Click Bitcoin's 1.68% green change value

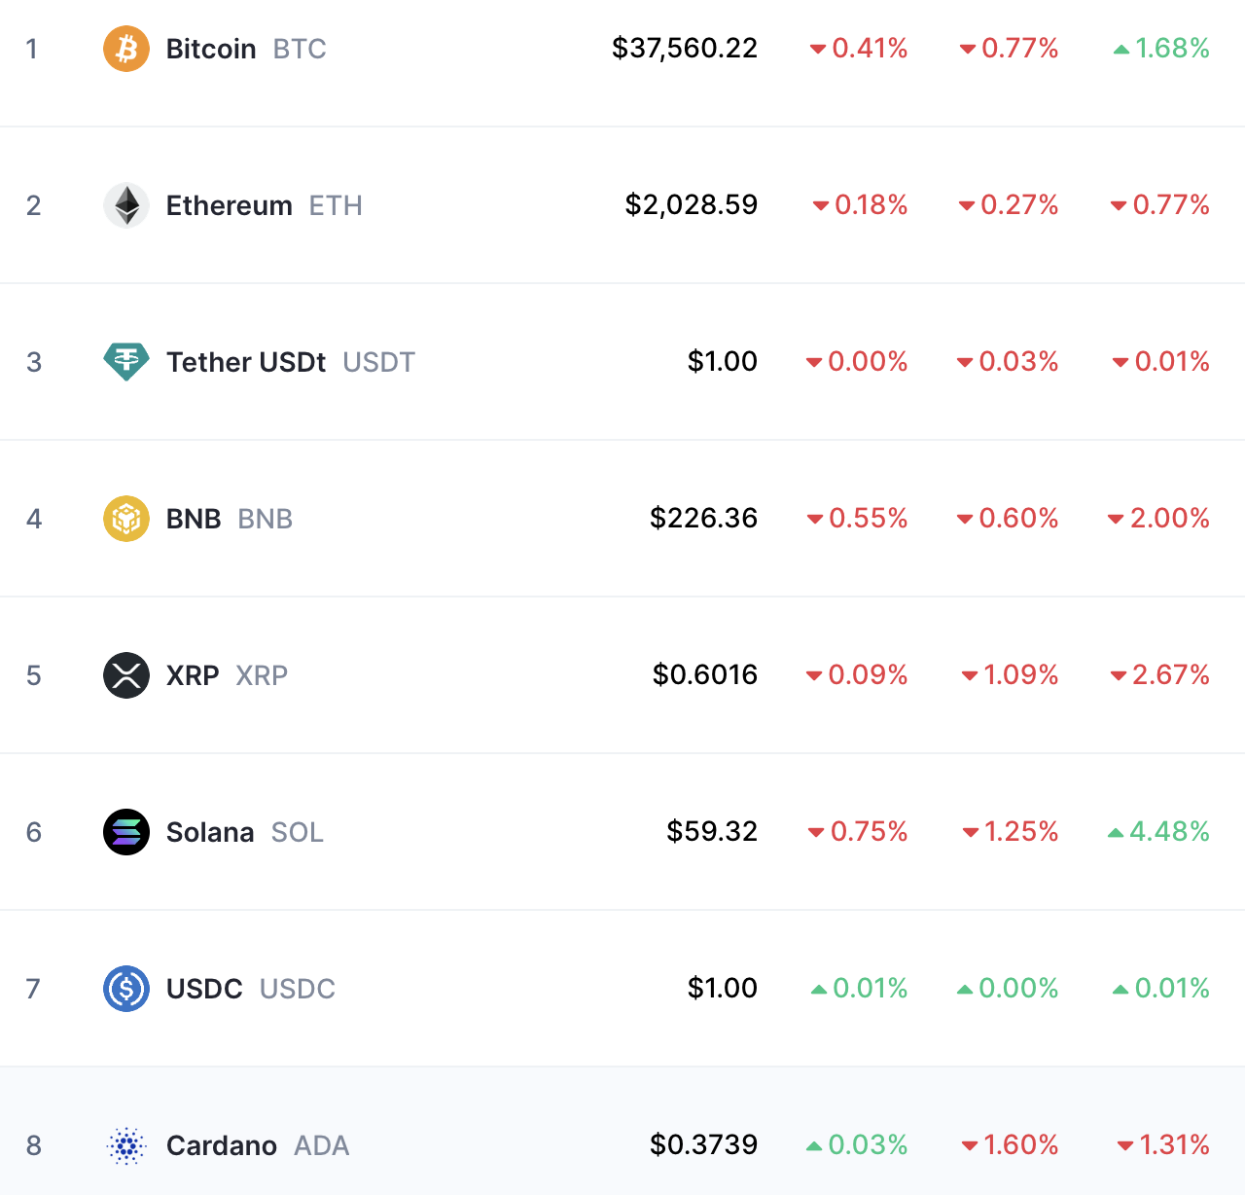pos(1172,48)
